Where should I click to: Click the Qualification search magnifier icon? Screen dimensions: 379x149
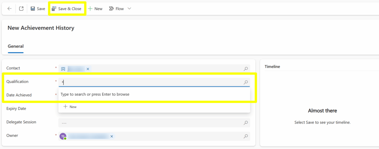point(246,82)
